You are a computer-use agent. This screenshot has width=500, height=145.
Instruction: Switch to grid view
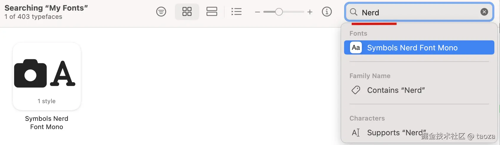(x=187, y=12)
